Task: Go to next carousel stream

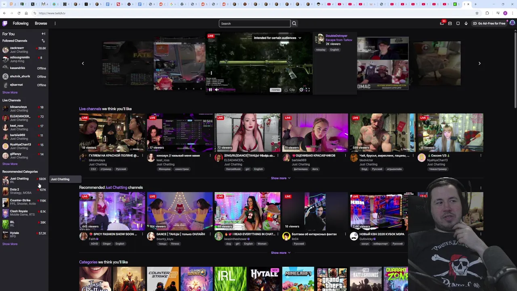Action: tap(479, 63)
